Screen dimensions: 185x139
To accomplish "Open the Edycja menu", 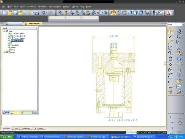I will point(9,7).
